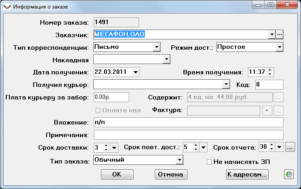The width and height of the screenshot is (301, 189).
Task: Open the Тип корреспонденции dropdown
Action: pyautogui.click(x=157, y=47)
